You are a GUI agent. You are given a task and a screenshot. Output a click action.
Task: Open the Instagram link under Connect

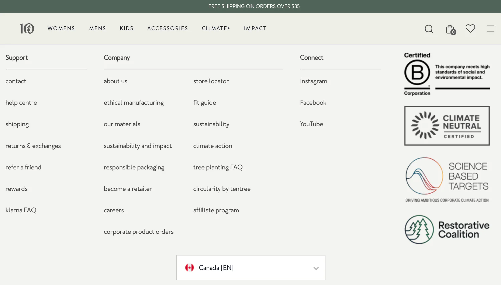tap(313, 81)
